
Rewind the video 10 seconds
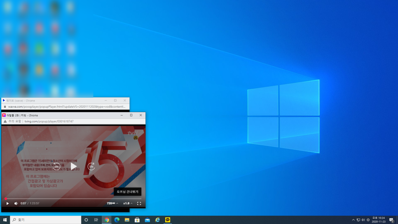pos(56,167)
